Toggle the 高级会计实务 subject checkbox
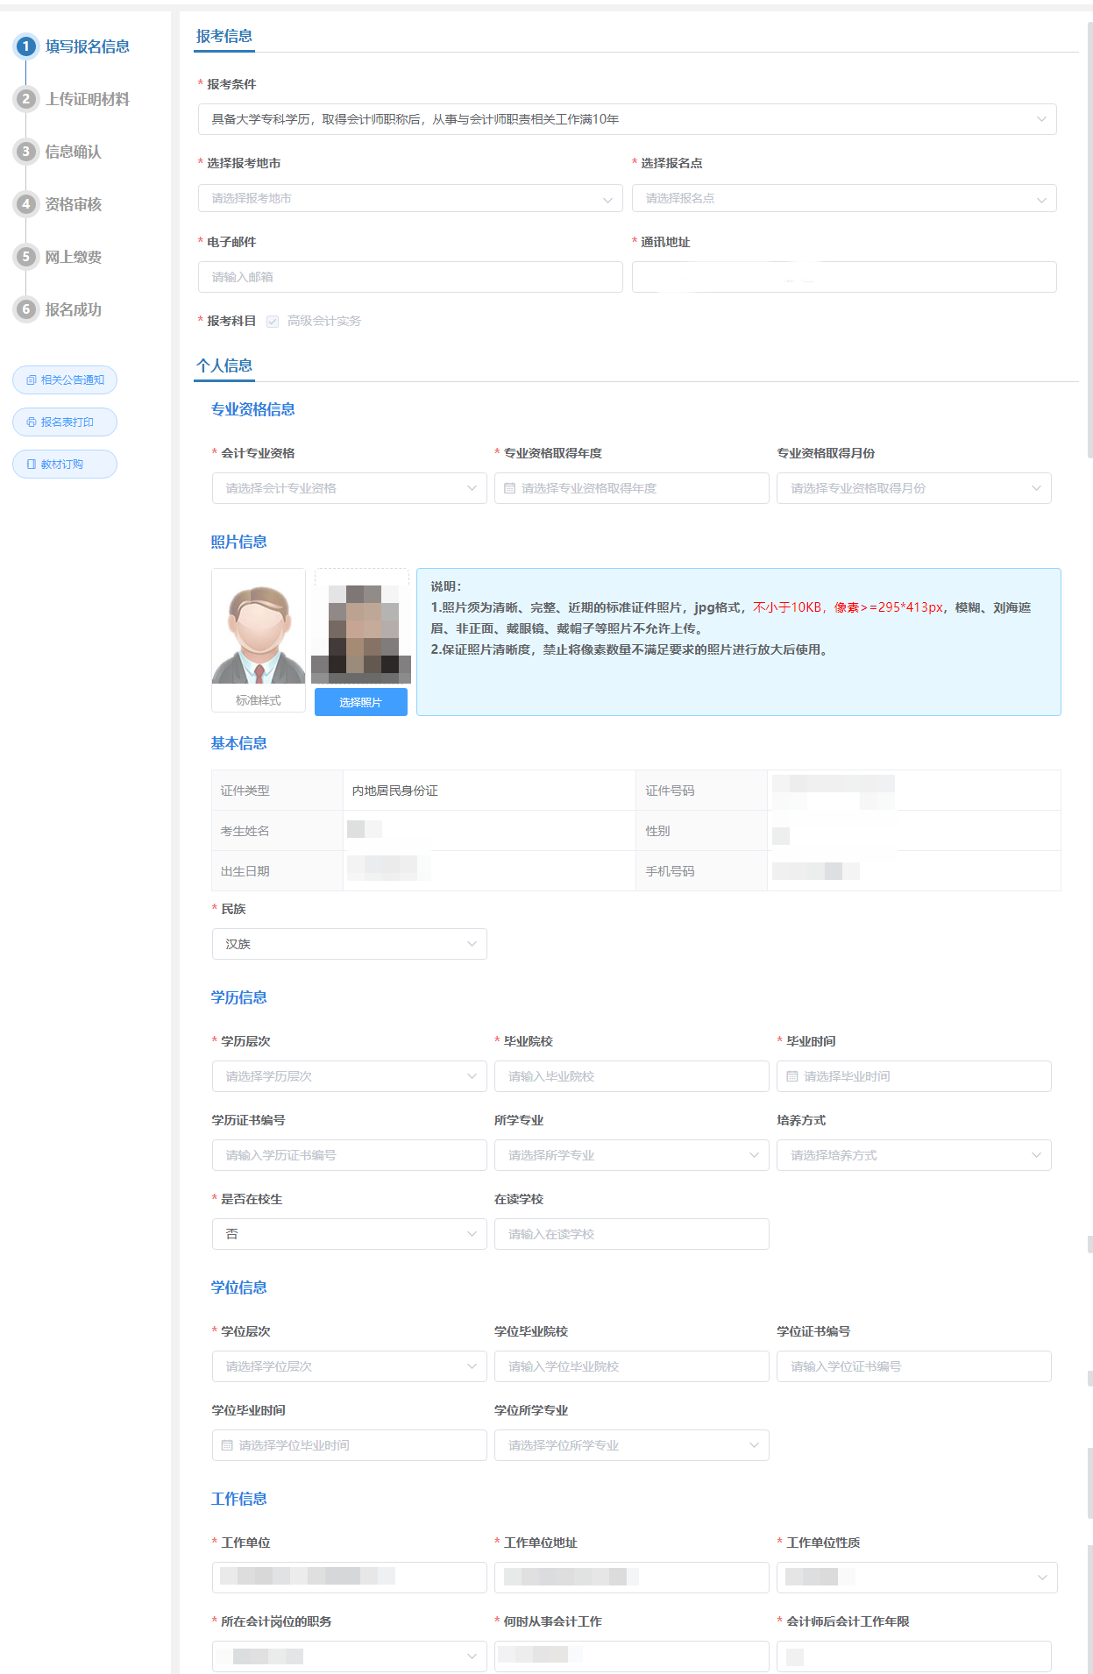This screenshot has width=1093, height=1674. [x=273, y=322]
